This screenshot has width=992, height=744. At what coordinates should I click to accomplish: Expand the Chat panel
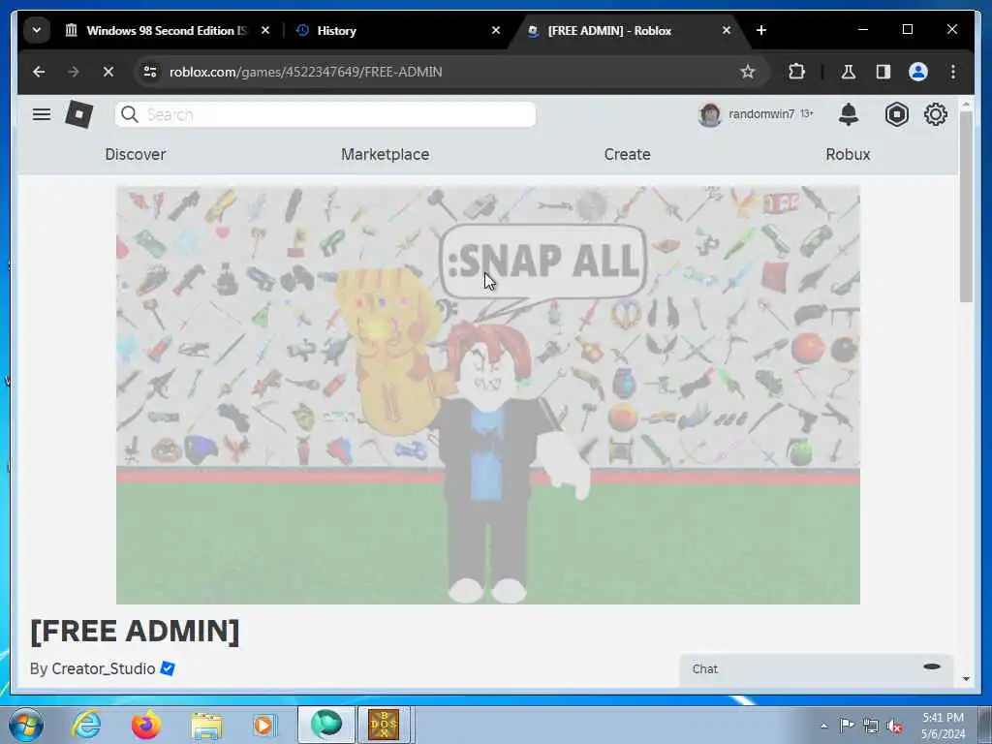(x=816, y=669)
